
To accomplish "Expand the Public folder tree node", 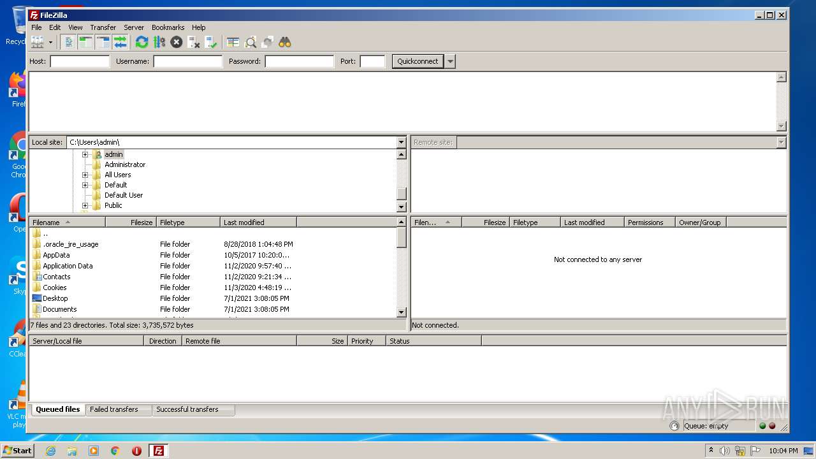I will point(85,205).
